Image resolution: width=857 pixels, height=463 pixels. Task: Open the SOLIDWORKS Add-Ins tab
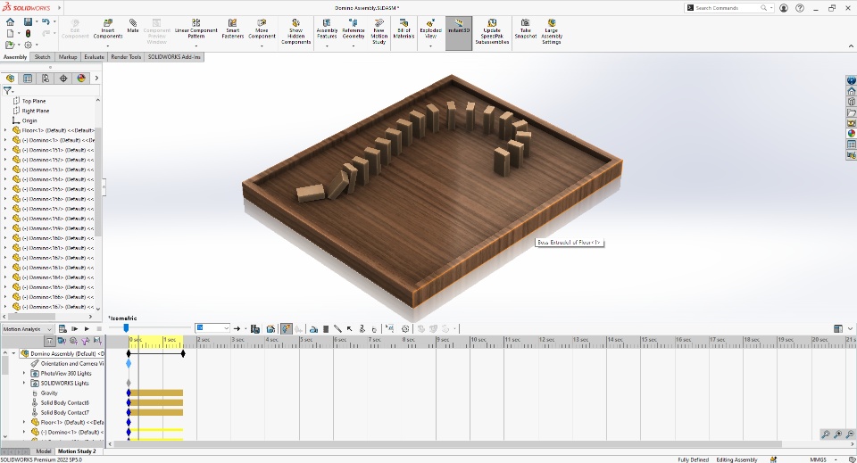click(x=174, y=57)
